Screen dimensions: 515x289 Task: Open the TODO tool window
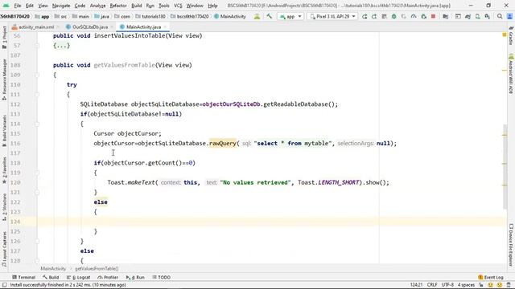pyautogui.click(x=161, y=277)
